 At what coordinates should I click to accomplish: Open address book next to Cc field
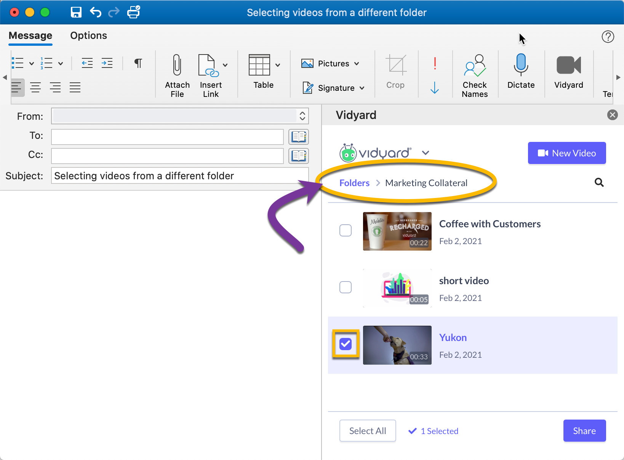click(299, 156)
